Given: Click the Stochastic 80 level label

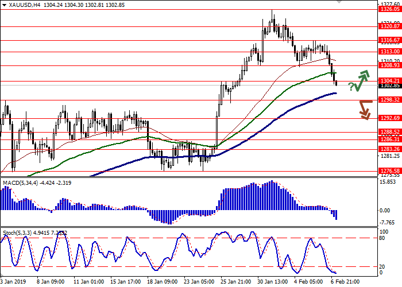Looking at the screenshot, I should point(382,238).
